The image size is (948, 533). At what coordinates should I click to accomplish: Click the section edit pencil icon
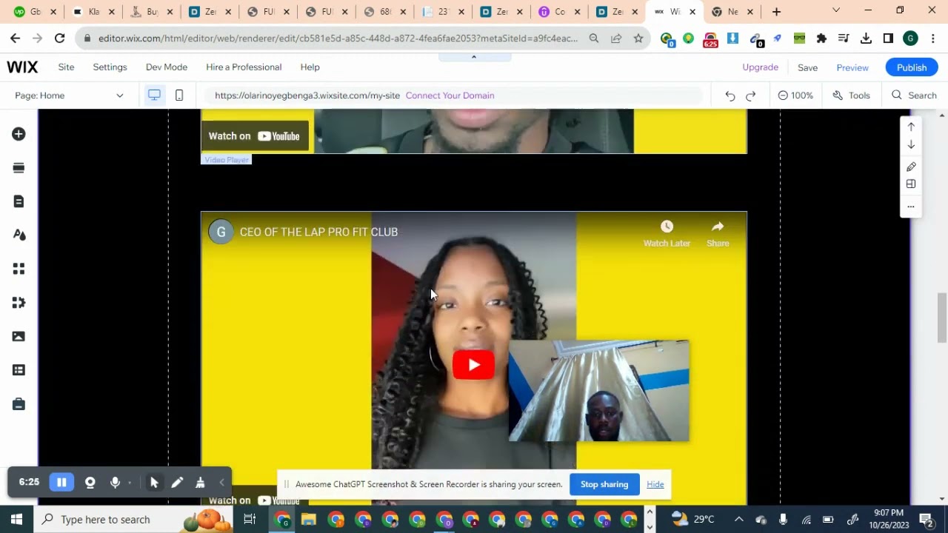pos(911,167)
